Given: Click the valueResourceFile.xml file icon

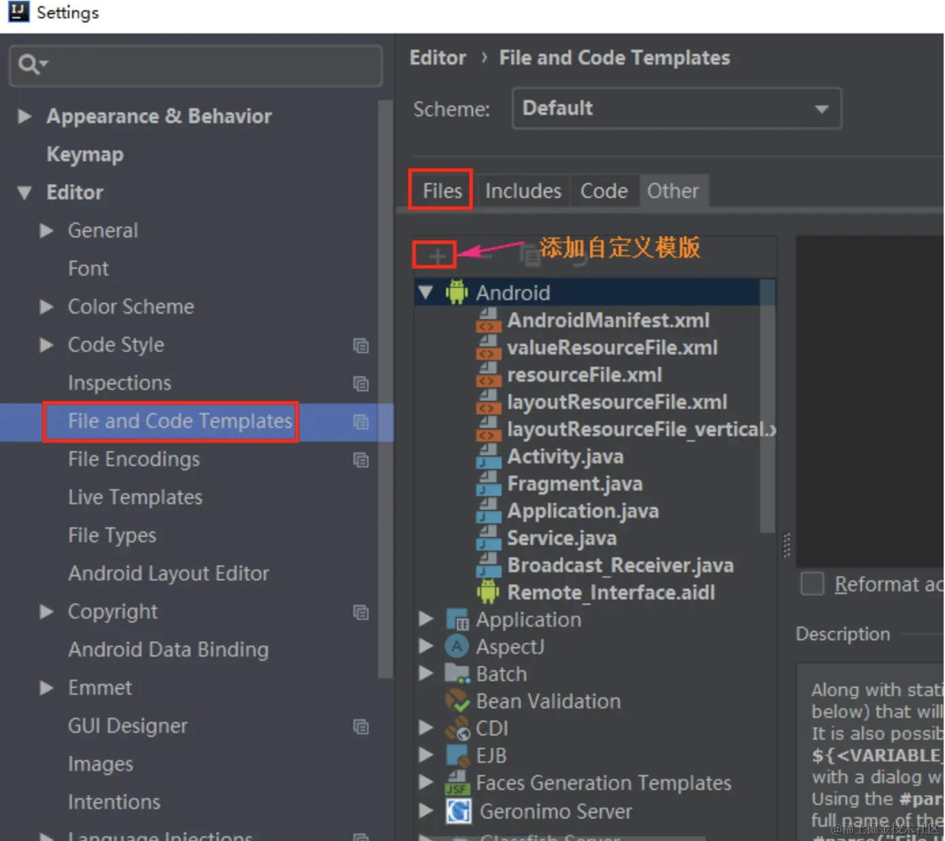Looking at the screenshot, I should 489,347.
